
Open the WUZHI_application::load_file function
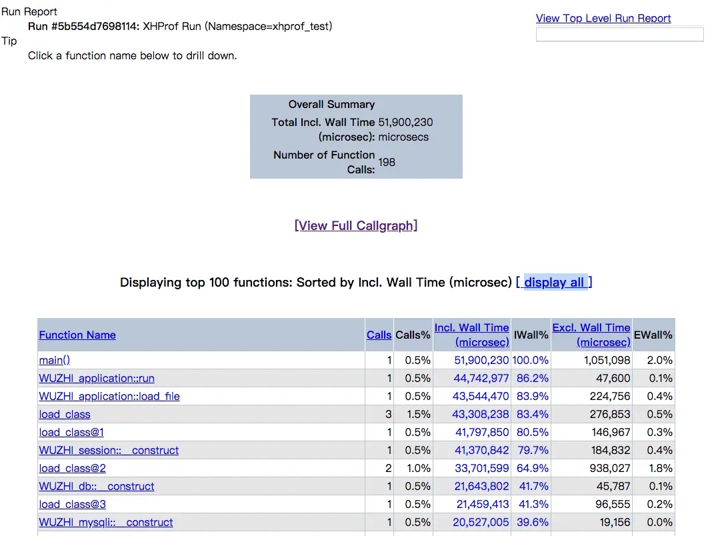pos(109,397)
